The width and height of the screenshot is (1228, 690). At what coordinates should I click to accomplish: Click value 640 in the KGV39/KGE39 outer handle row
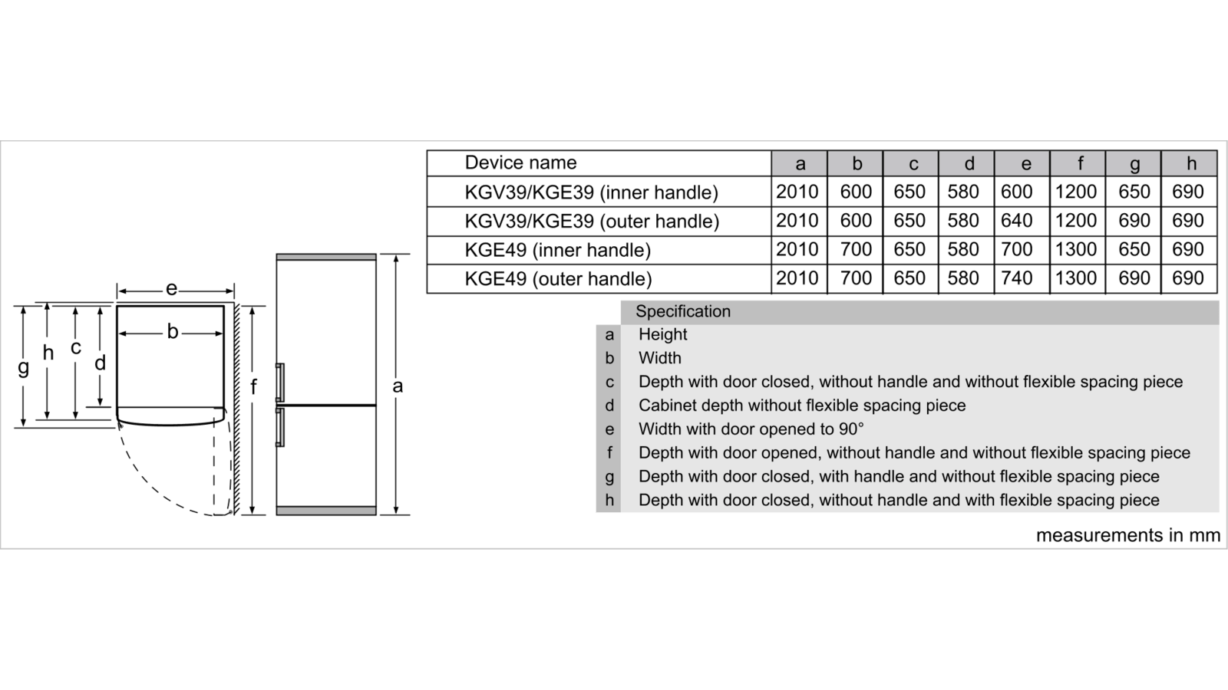[1017, 221]
